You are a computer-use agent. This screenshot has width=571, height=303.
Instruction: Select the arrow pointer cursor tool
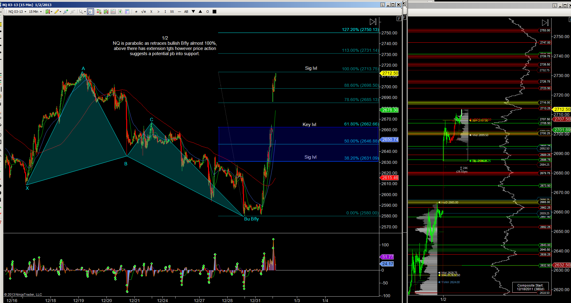(x=81, y=12)
